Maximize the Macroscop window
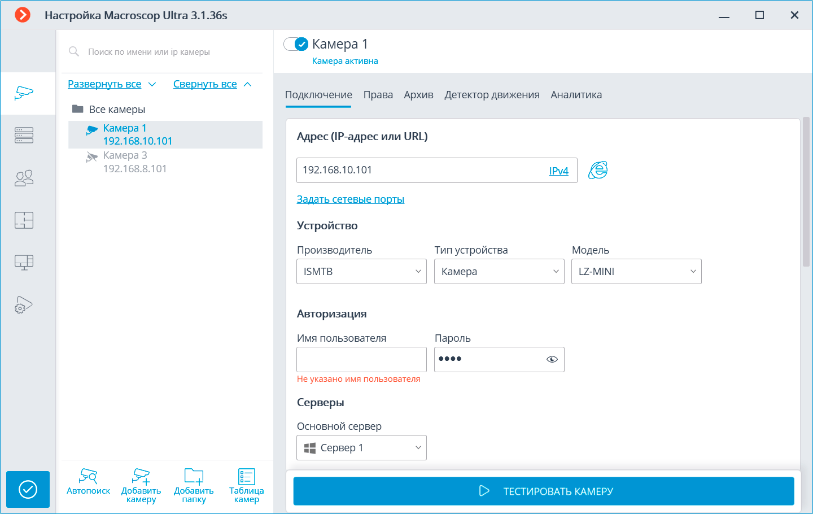Screen dimensions: 813x514 (x=759, y=15)
